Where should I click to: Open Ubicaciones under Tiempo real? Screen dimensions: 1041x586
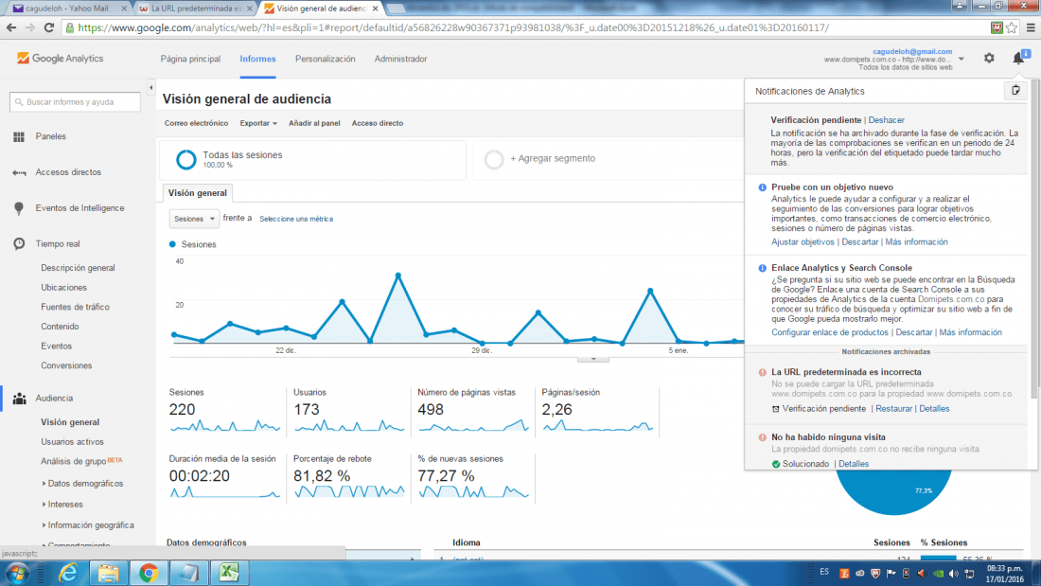(x=63, y=288)
